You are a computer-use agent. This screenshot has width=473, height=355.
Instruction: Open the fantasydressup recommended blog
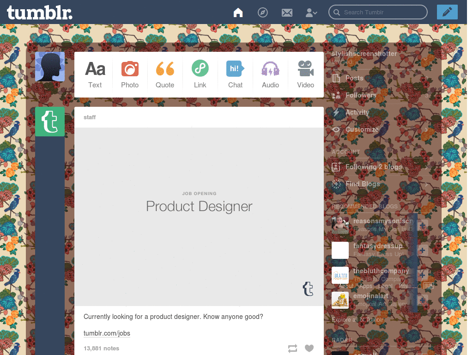click(x=378, y=246)
